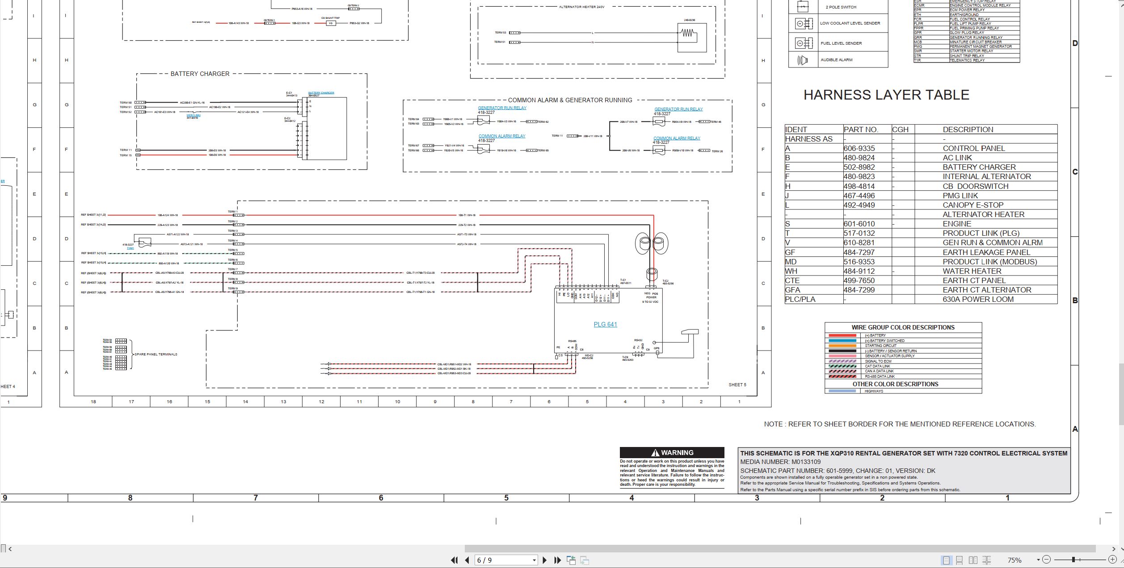Click the AUDIBLE ALARM symbol icon

click(x=803, y=60)
